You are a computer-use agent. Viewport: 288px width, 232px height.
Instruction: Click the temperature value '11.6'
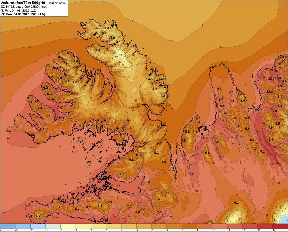click(32, 135)
